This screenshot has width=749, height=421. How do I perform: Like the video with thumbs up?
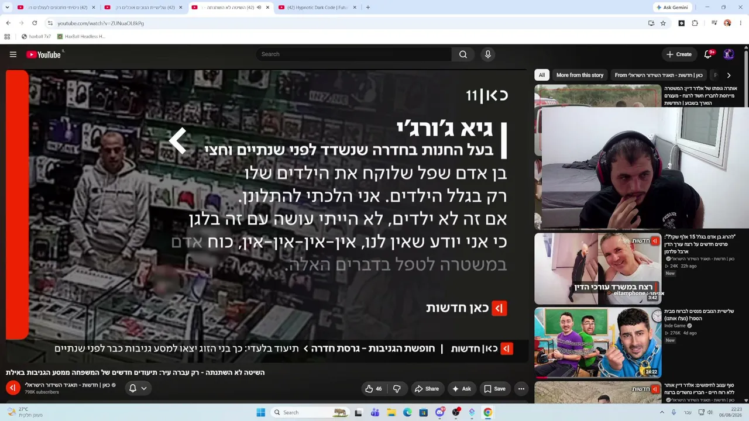373,389
